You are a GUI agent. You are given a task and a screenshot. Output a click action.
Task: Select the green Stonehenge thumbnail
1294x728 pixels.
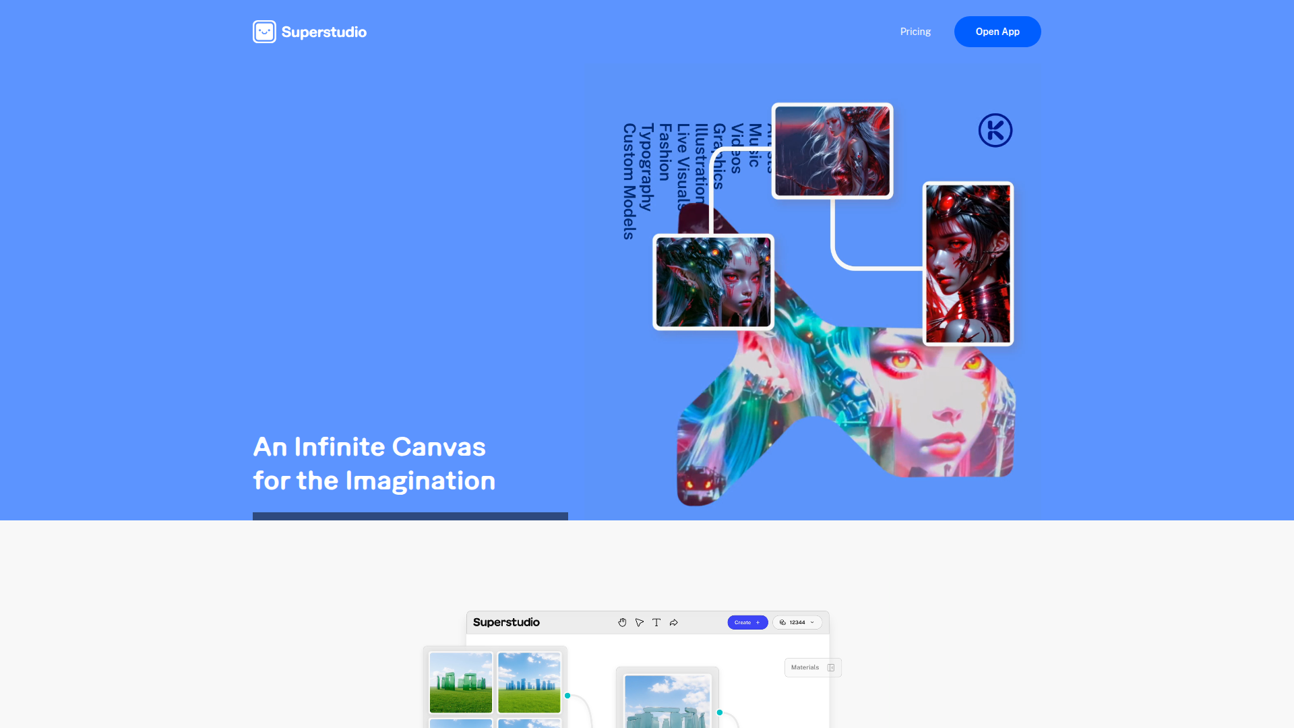click(x=461, y=682)
